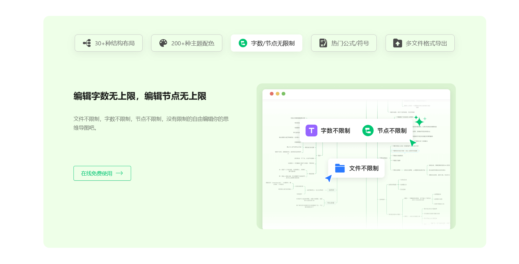The width and height of the screenshot is (519, 264).
Task: Select the 字数/节点无限制 tab
Action: tap(267, 43)
